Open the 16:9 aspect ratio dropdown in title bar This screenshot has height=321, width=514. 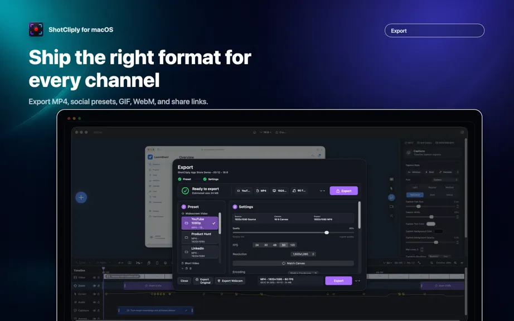pos(265,132)
